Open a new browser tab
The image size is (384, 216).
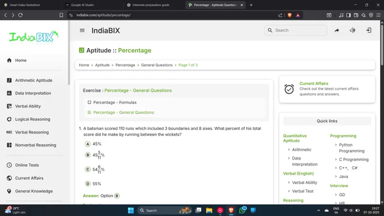(251, 5)
